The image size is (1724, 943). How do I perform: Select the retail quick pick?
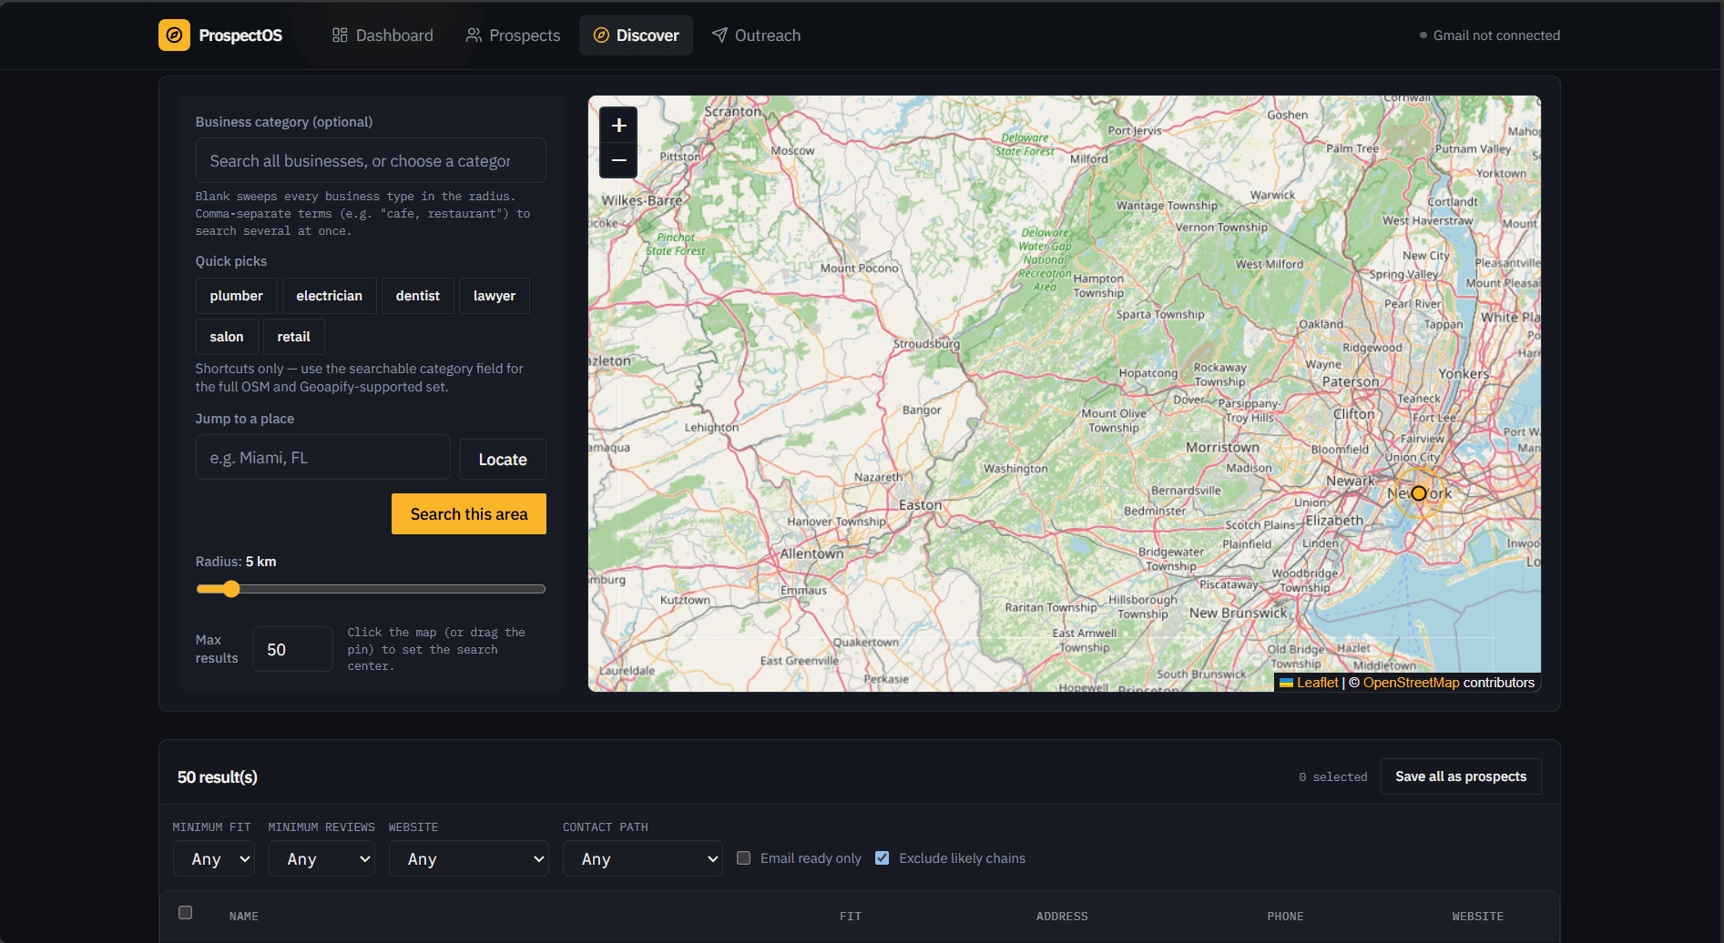tap(293, 337)
